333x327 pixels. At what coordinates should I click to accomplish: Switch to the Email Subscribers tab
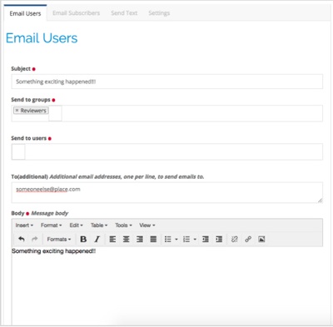76,13
